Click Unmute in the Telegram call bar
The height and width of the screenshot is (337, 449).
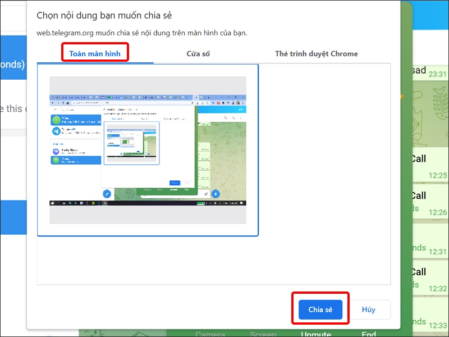(x=316, y=334)
